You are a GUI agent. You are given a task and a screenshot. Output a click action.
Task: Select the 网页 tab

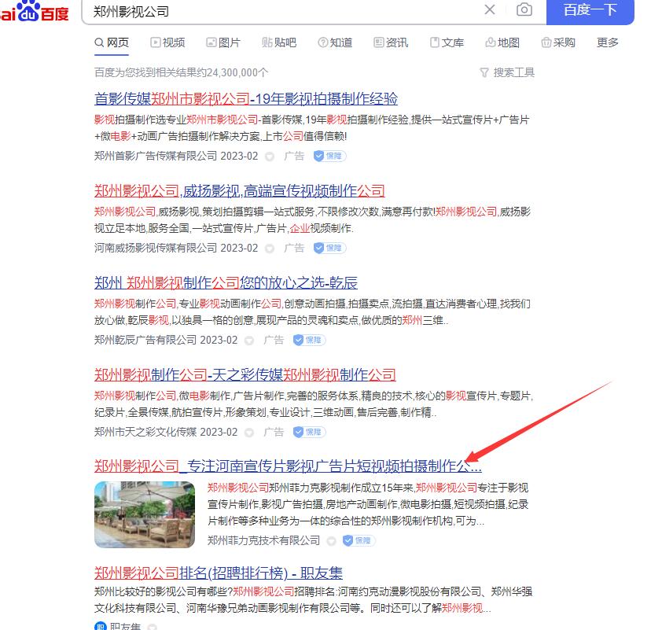[x=112, y=42]
